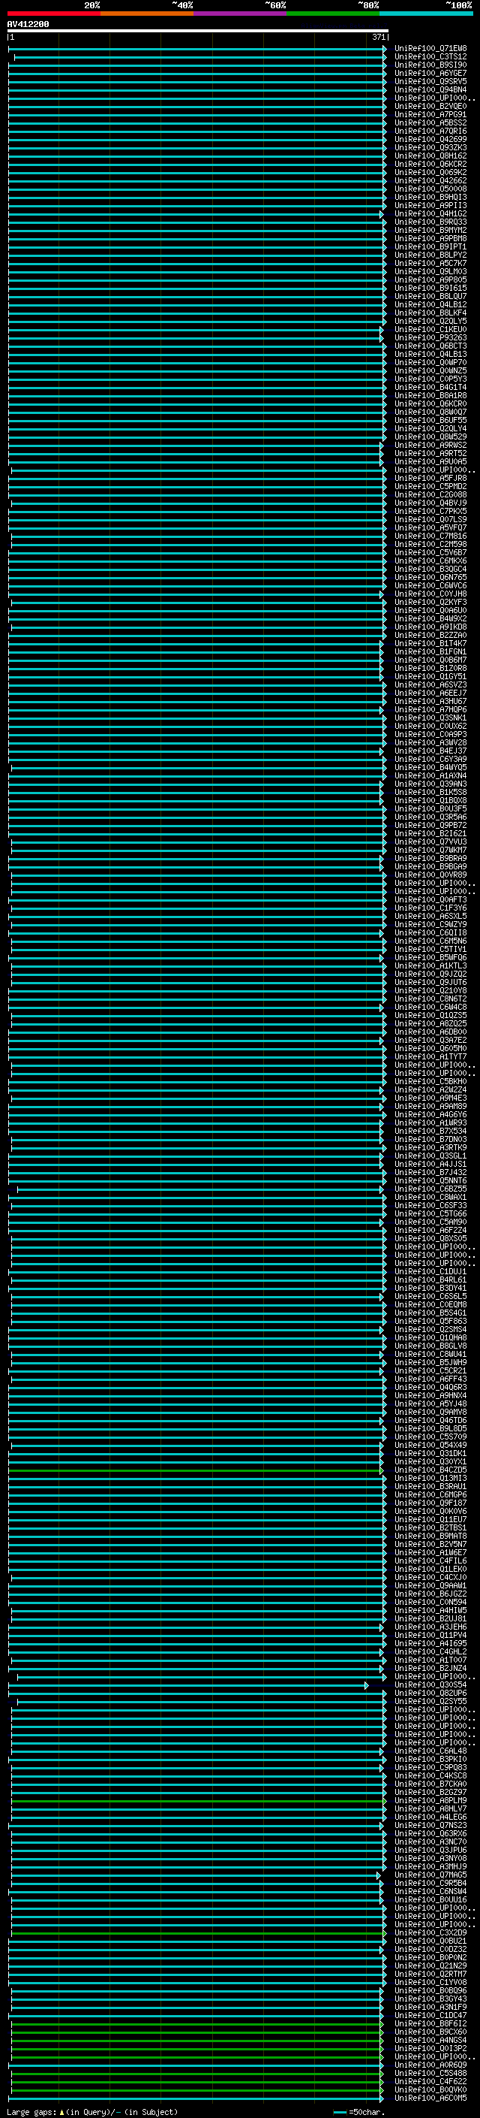
Task: Click the green alignment bar for UniRef100_B4CZD5
Action: 195,1470
